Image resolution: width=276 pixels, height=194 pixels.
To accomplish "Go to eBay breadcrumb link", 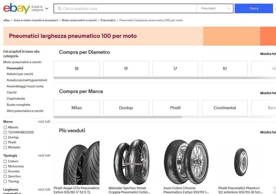I will [7, 20].
